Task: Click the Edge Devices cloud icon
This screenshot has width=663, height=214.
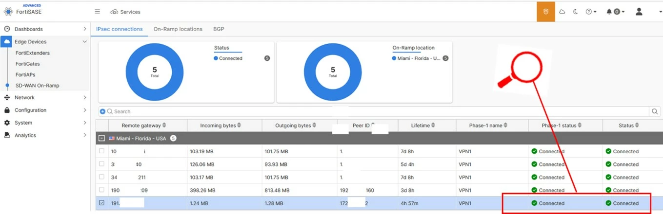Action: pos(7,42)
